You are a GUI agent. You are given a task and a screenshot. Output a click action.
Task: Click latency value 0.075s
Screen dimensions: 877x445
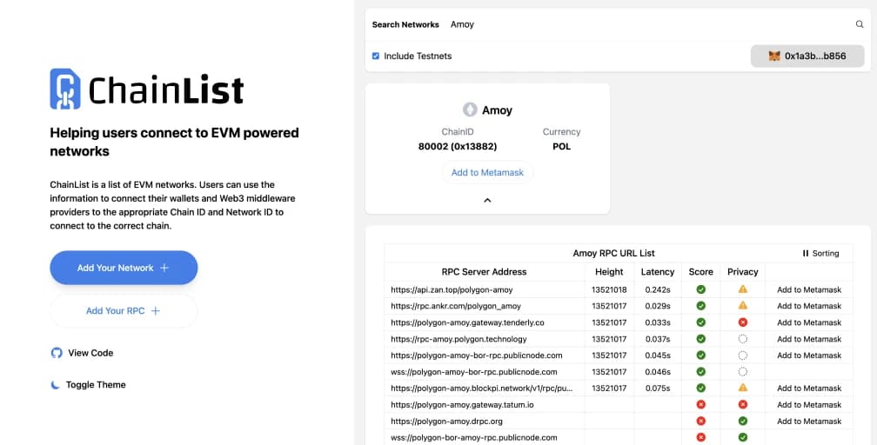tap(658, 388)
